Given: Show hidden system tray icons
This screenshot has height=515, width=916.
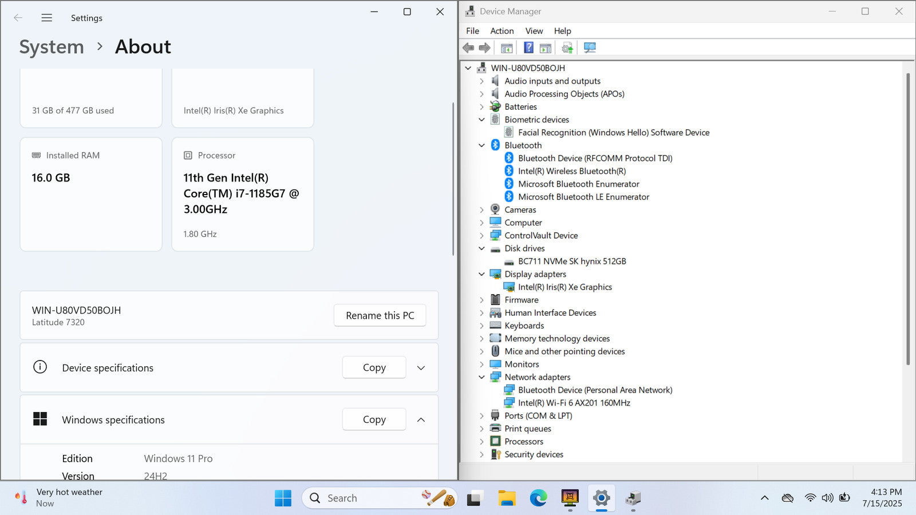Looking at the screenshot, I should pos(764,498).
